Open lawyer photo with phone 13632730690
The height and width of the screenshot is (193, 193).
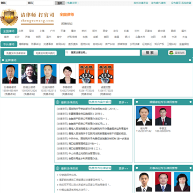[x=68, y=74]
